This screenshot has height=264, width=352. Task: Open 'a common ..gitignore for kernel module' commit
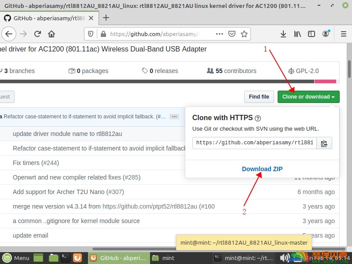click(76, 221)
